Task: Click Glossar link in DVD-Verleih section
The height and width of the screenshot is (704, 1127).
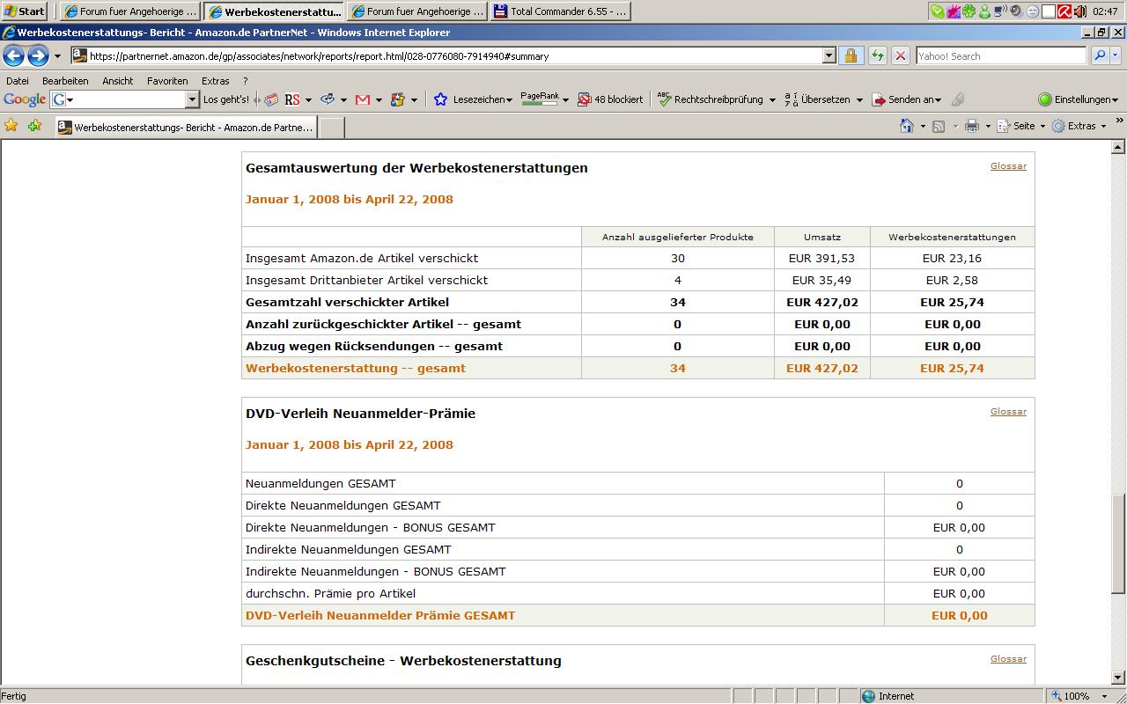Action: pyautogui.click(x=1008, y=412)
